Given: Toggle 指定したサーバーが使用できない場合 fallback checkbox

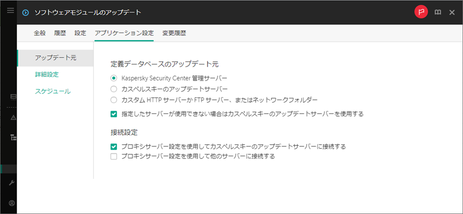Looking at the screenshot, I should [x=114, y=114].
